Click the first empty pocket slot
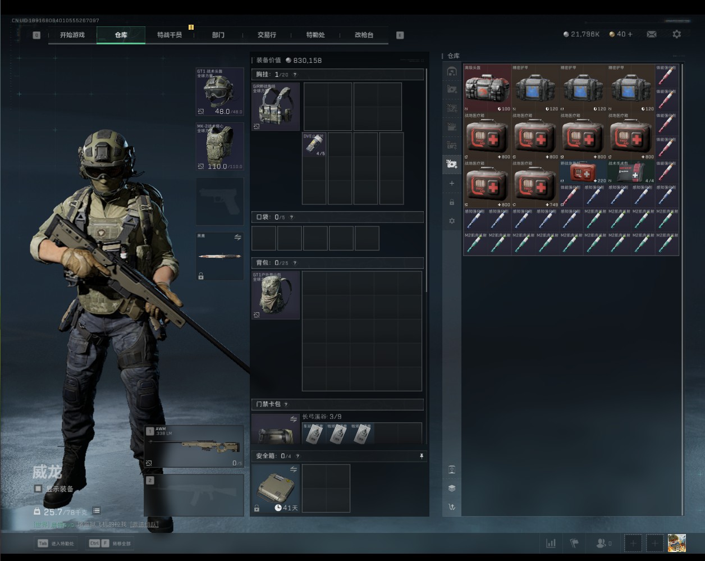This screenshot has height=561, width=705. [264, 238]
